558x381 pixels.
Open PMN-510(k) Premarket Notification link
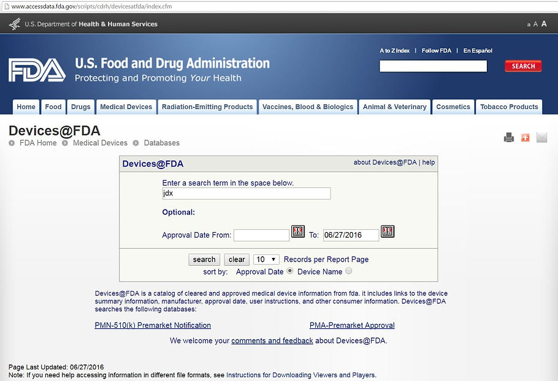(x=153, y=325)
